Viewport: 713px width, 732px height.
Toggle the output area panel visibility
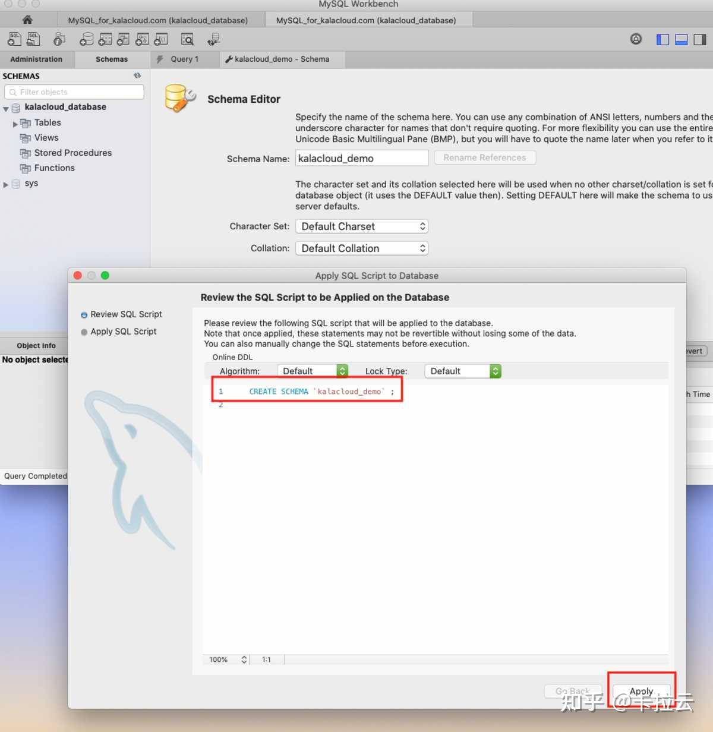[x=680, y=39]
